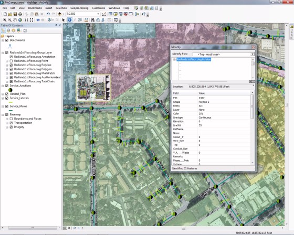The width and height of the screenshot is (294, 235).
Task: Open Find with binoculars icon
Action: (92, 20)
